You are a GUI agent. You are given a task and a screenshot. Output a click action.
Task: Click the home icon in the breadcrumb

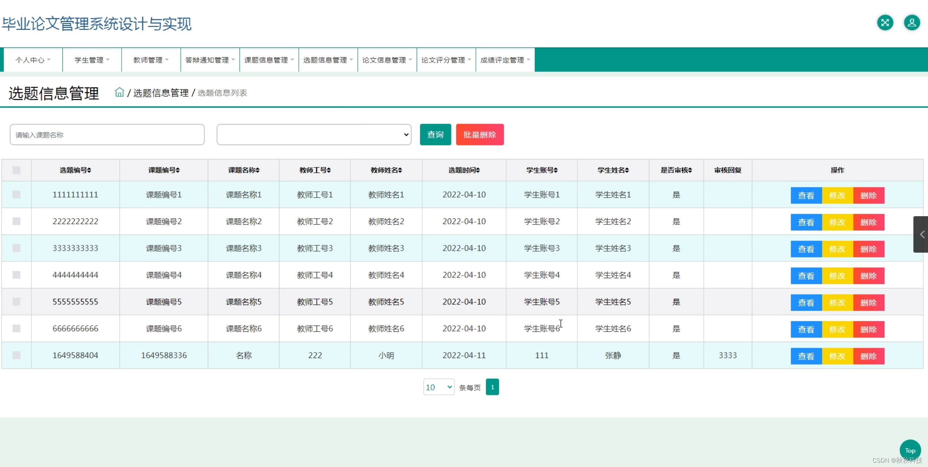pyautogui.click(x=119, y=92)
